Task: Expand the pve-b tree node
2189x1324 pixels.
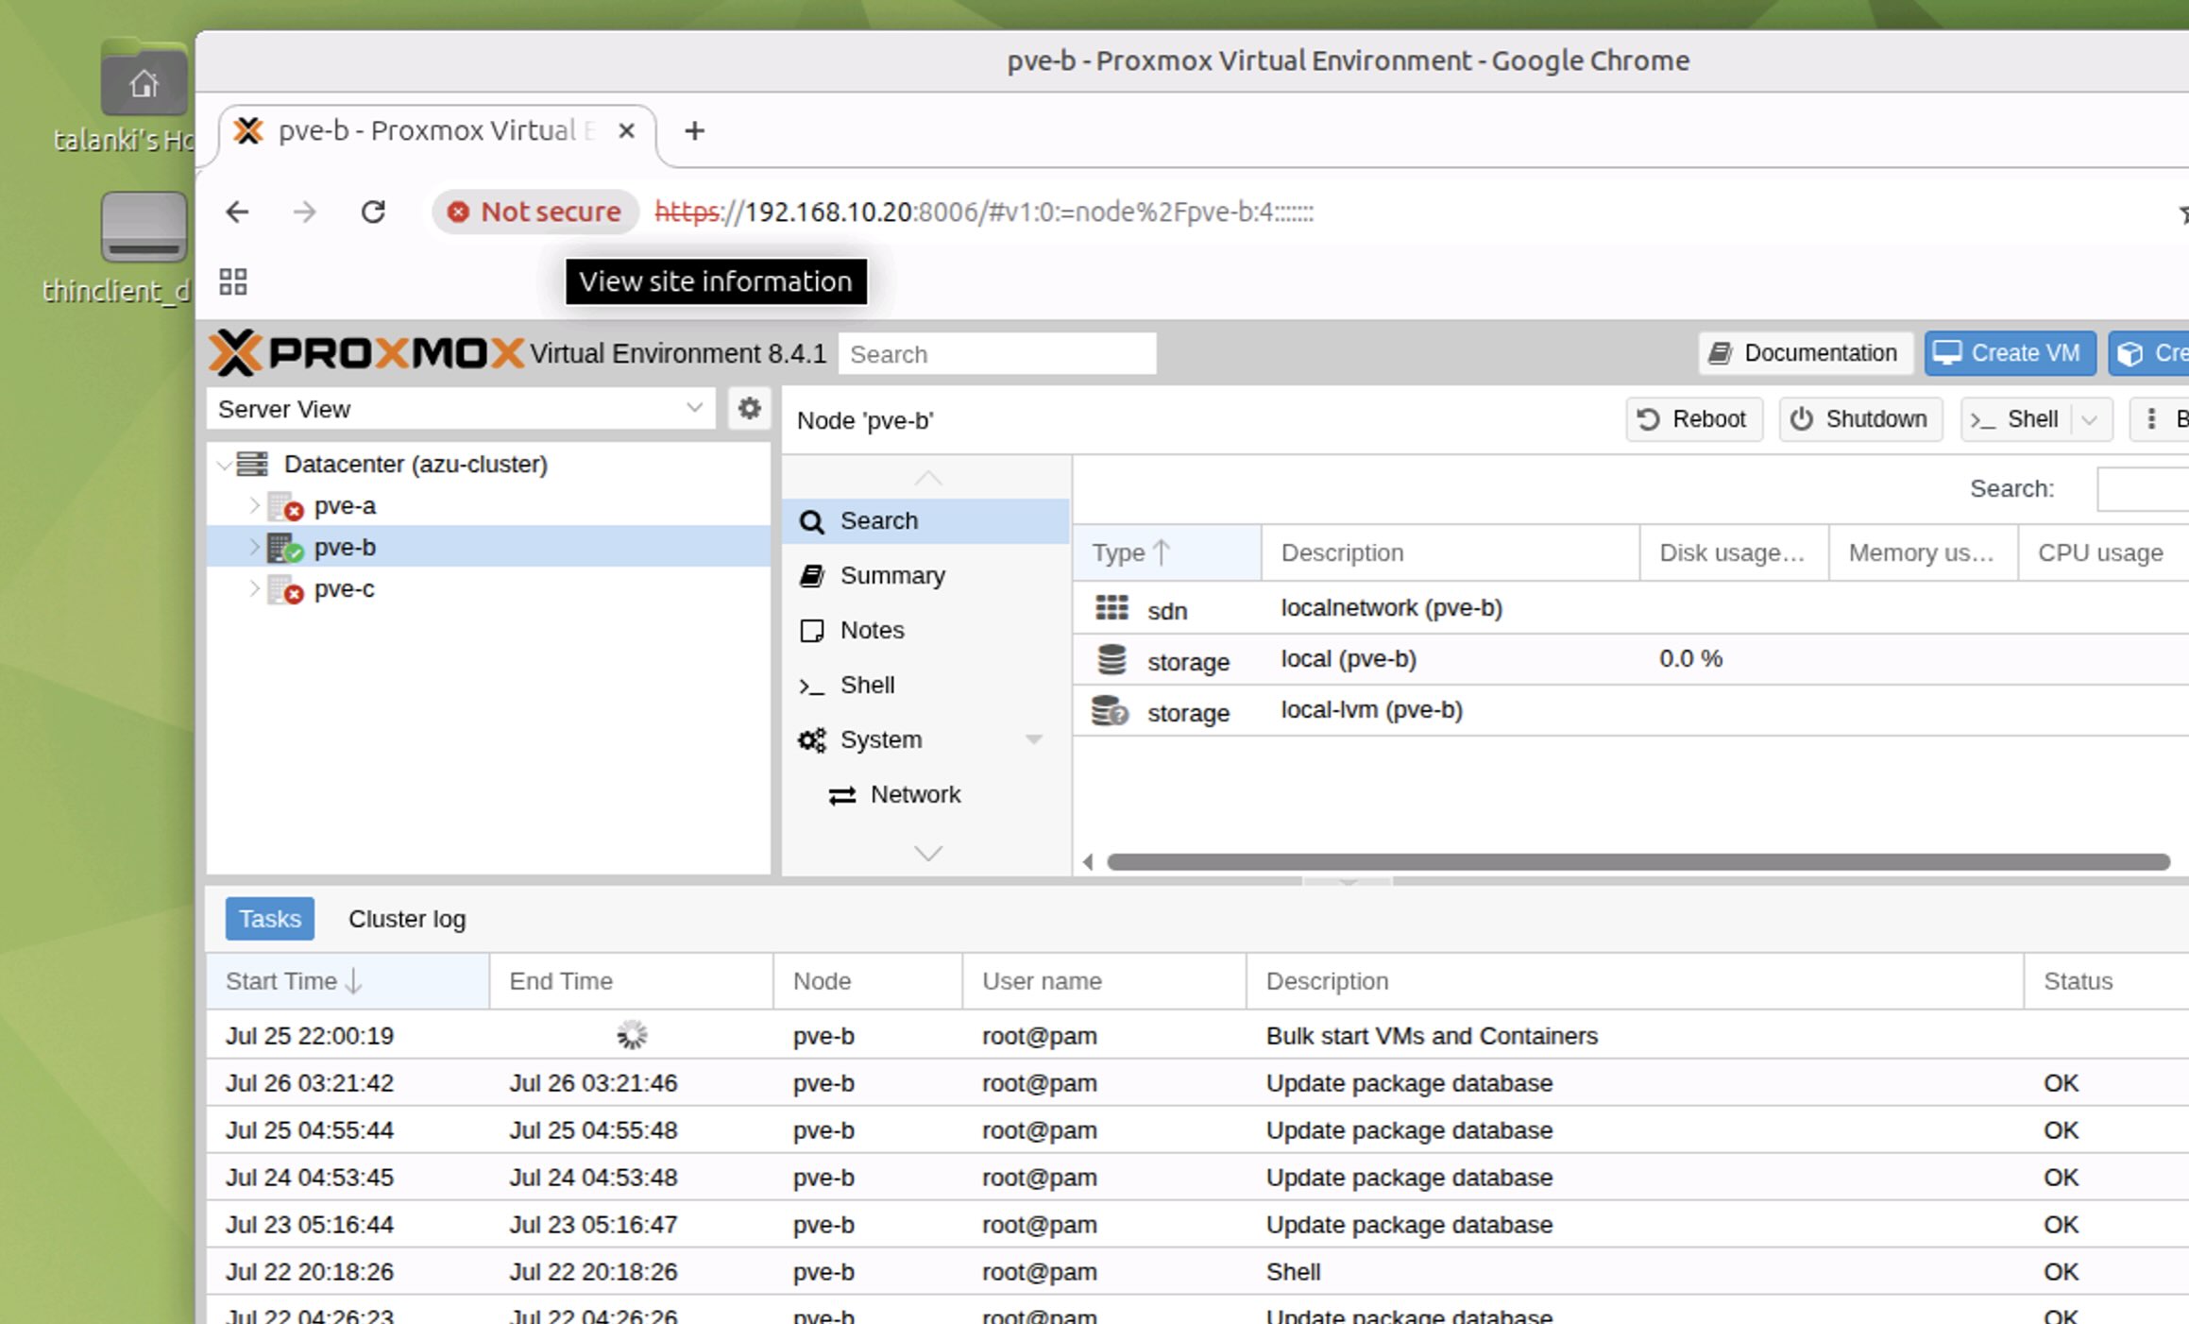Action: [x=254, y=547]
